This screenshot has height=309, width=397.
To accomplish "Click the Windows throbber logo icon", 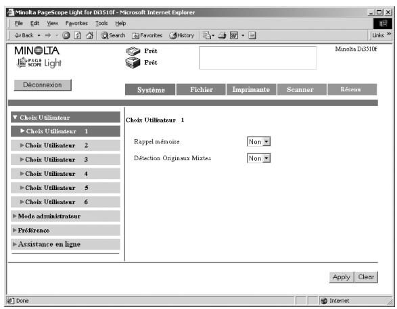I will point(383,24).
